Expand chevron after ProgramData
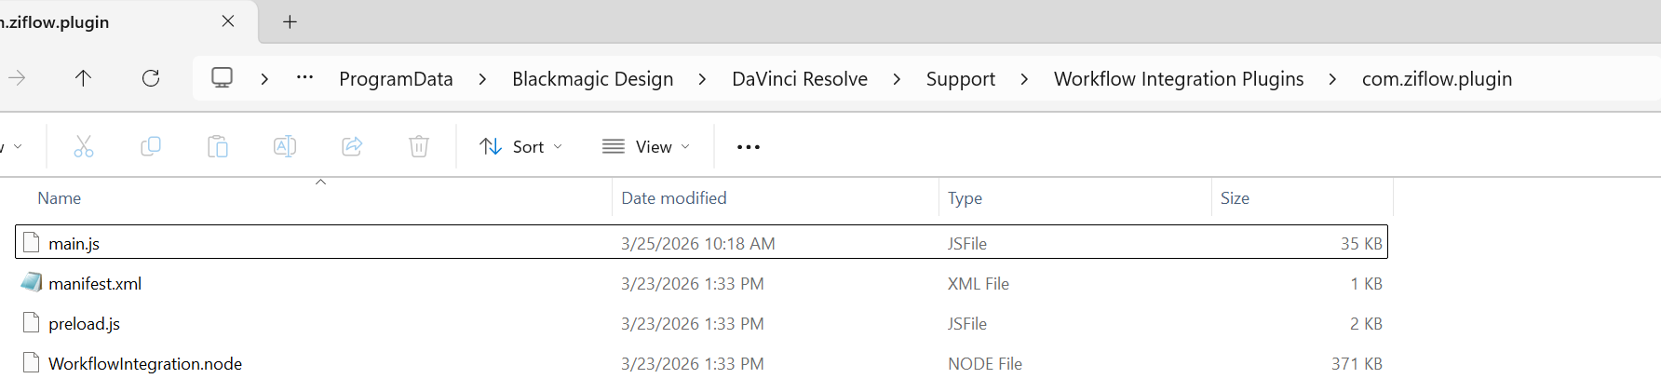The height and width of the screenshot is (392, 1661). pos(482,79)
